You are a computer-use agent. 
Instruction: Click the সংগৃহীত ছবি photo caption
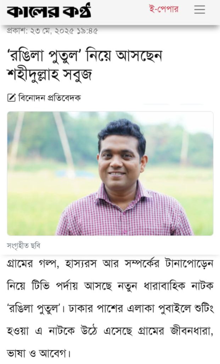(x=24, y=246)
